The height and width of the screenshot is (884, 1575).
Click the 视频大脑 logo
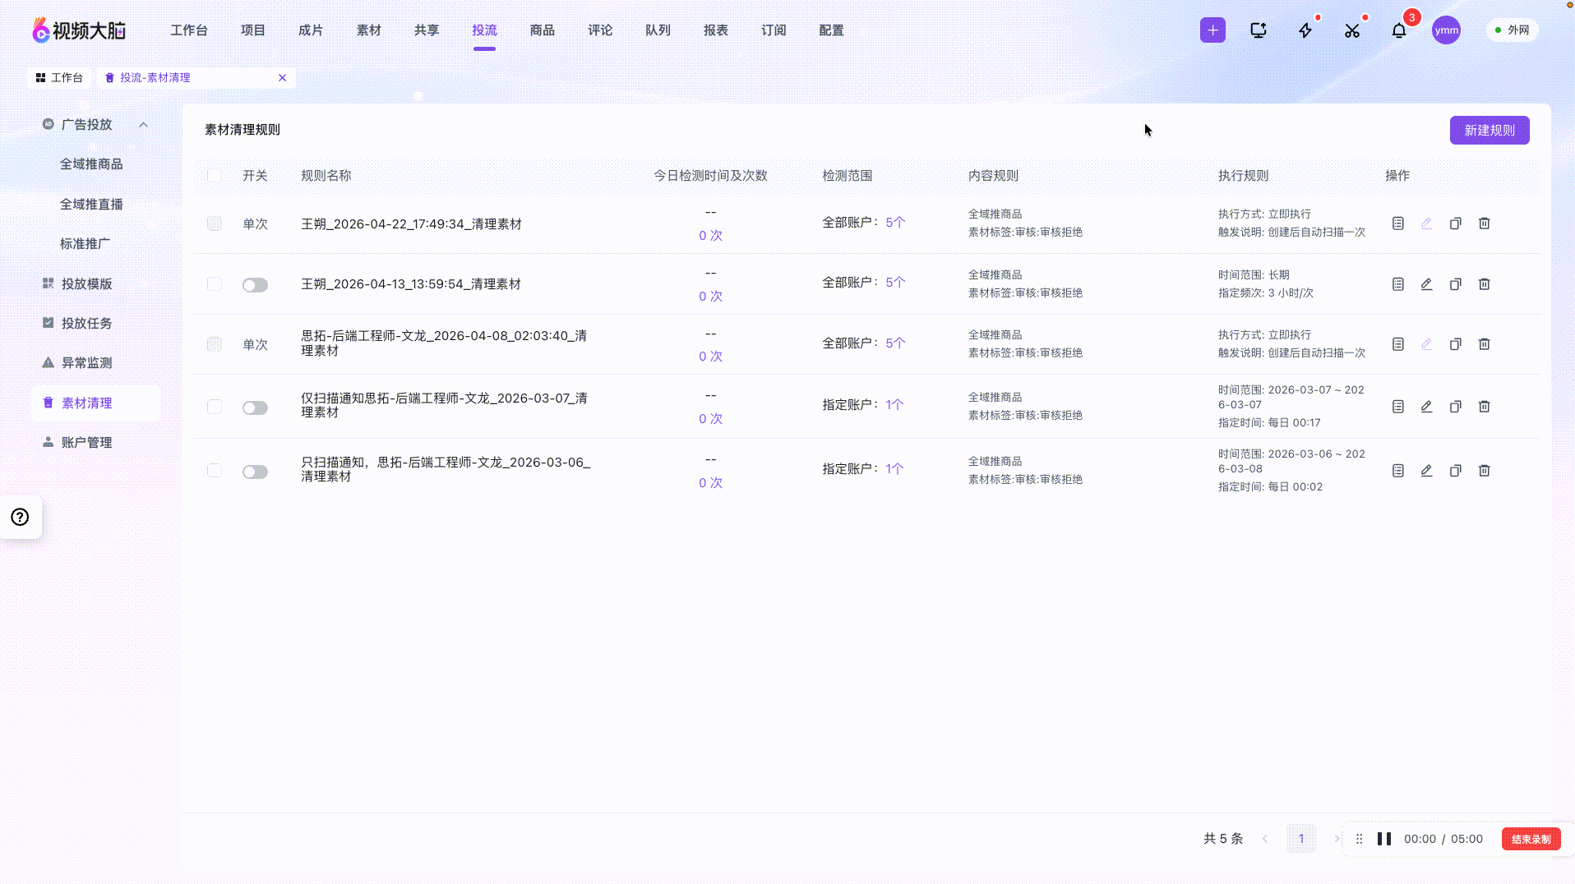pos(79,30)
